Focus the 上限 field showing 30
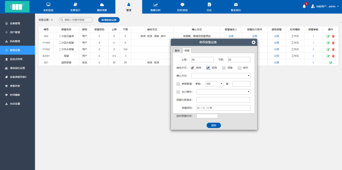Image resolution: width=342 pixels, height=170 pixels. coord(202,60)
